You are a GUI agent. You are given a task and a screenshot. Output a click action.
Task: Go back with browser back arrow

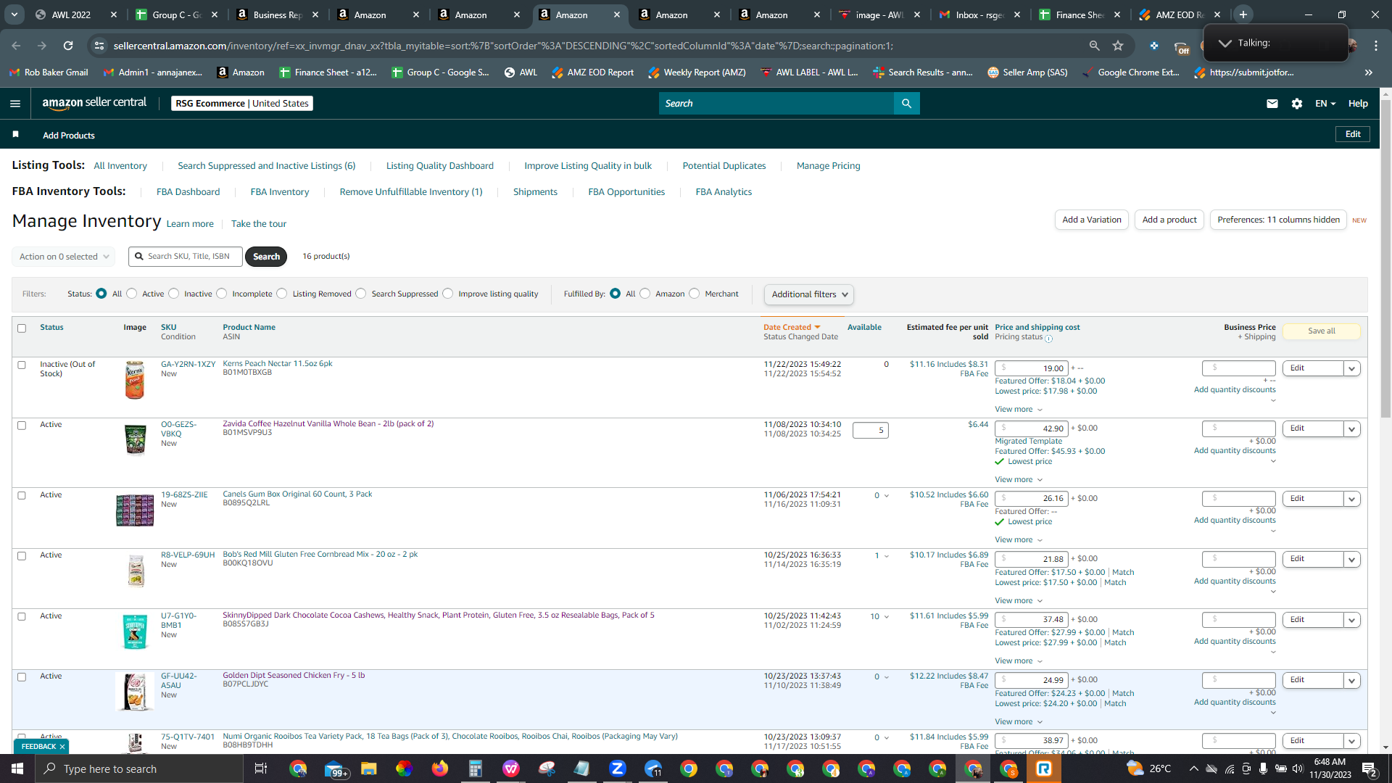pos(16,46)
